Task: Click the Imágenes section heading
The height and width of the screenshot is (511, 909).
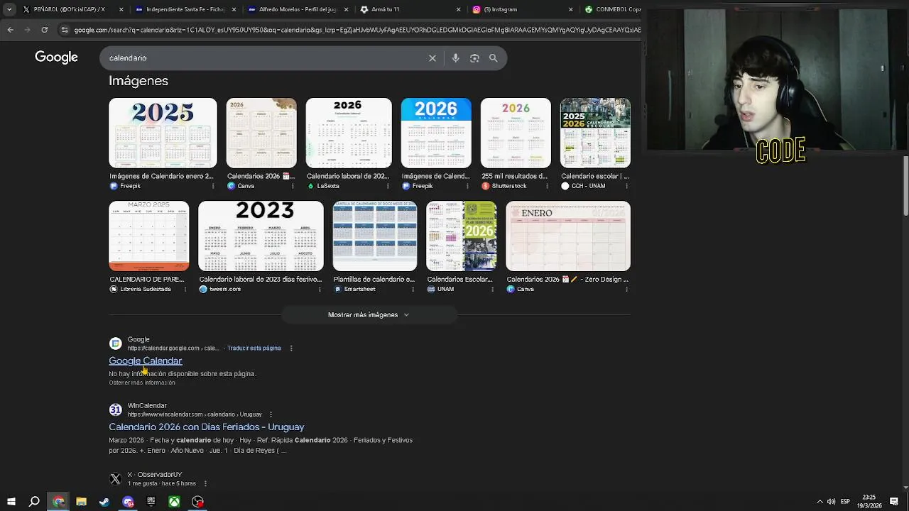Action: [x=138, y=81]
